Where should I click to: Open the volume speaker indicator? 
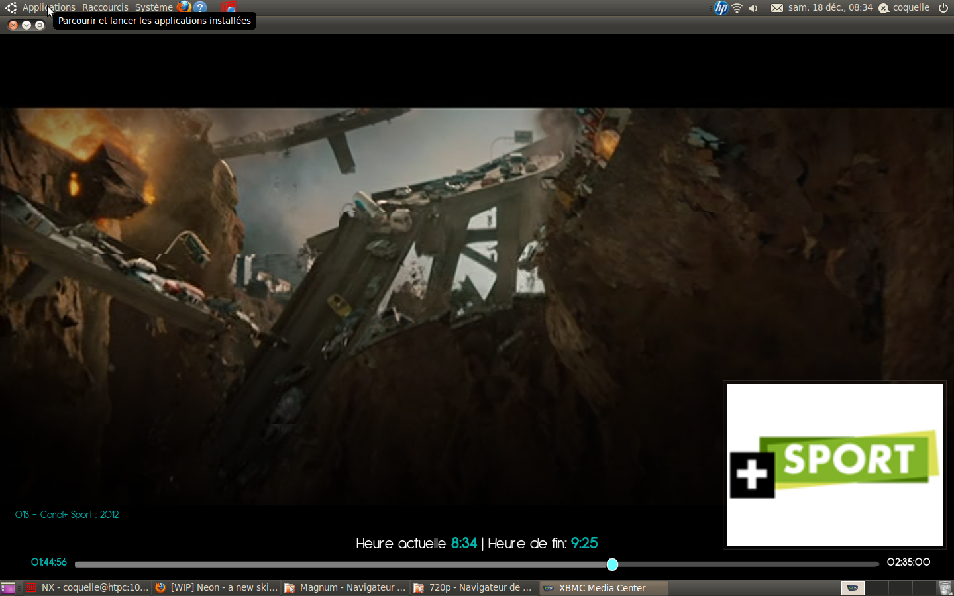[x=753, y=8]
